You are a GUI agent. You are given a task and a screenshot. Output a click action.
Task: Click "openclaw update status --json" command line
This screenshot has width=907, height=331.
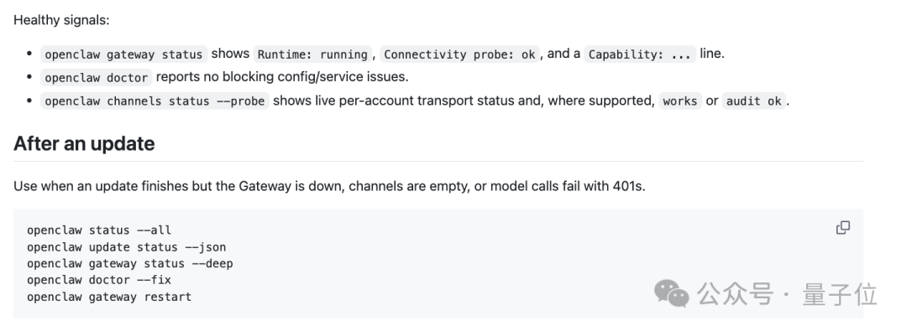[126, 247]
